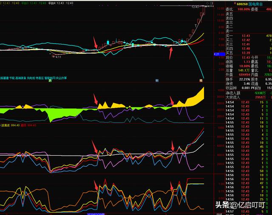This screenshot has width=272, height=215.
Task: Click the 净流入额 row
Action: click(x=249, y=93)
